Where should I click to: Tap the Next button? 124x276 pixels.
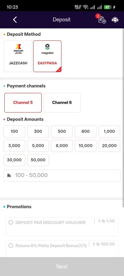point(62,267)
